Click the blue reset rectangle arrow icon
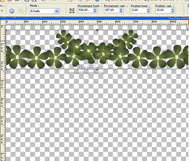 (x=12, y=11)
